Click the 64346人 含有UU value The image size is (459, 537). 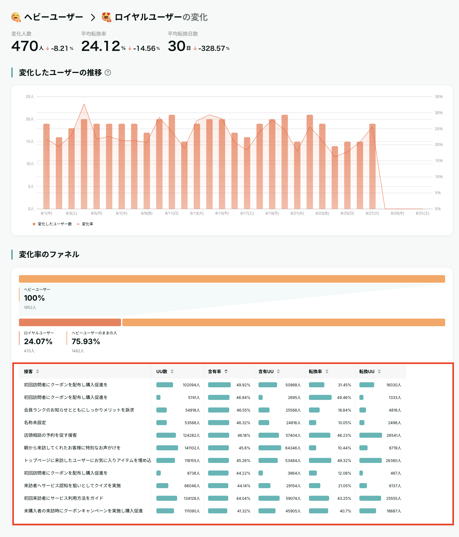coord(293,448)
